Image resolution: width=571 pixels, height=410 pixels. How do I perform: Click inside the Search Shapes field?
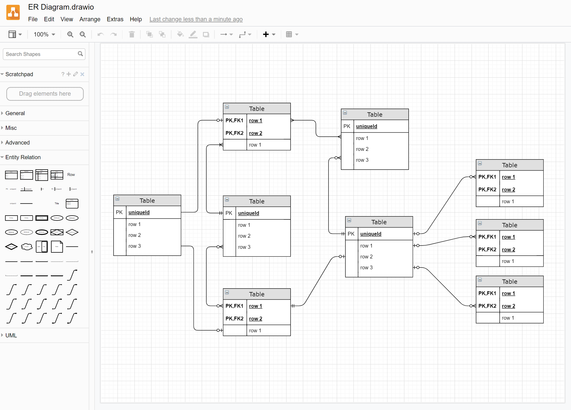coord(38,54)
